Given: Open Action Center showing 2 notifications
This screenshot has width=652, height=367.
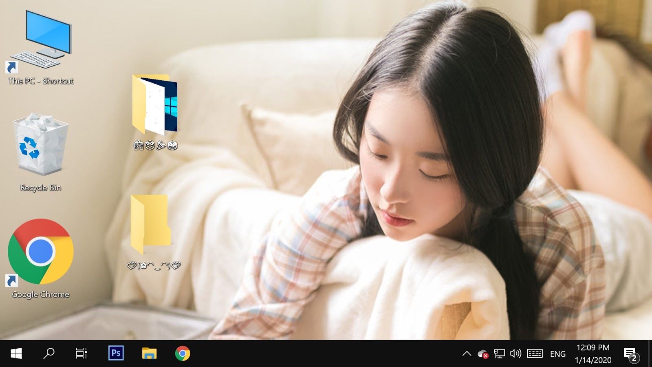Looking at the screenshot, I should (x=630, y=353).
